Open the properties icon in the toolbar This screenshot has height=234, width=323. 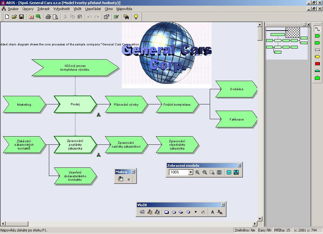[107, 17]
